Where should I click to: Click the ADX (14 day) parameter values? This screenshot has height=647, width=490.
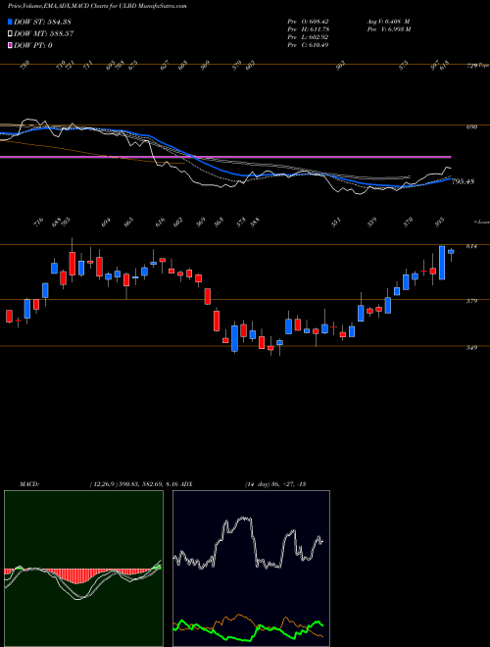(x=274, y=483)
